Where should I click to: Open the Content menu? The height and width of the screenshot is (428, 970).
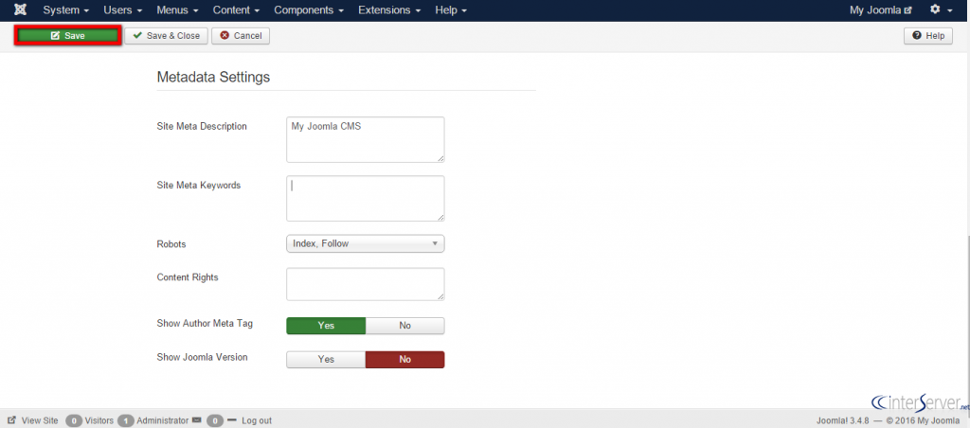236,10
